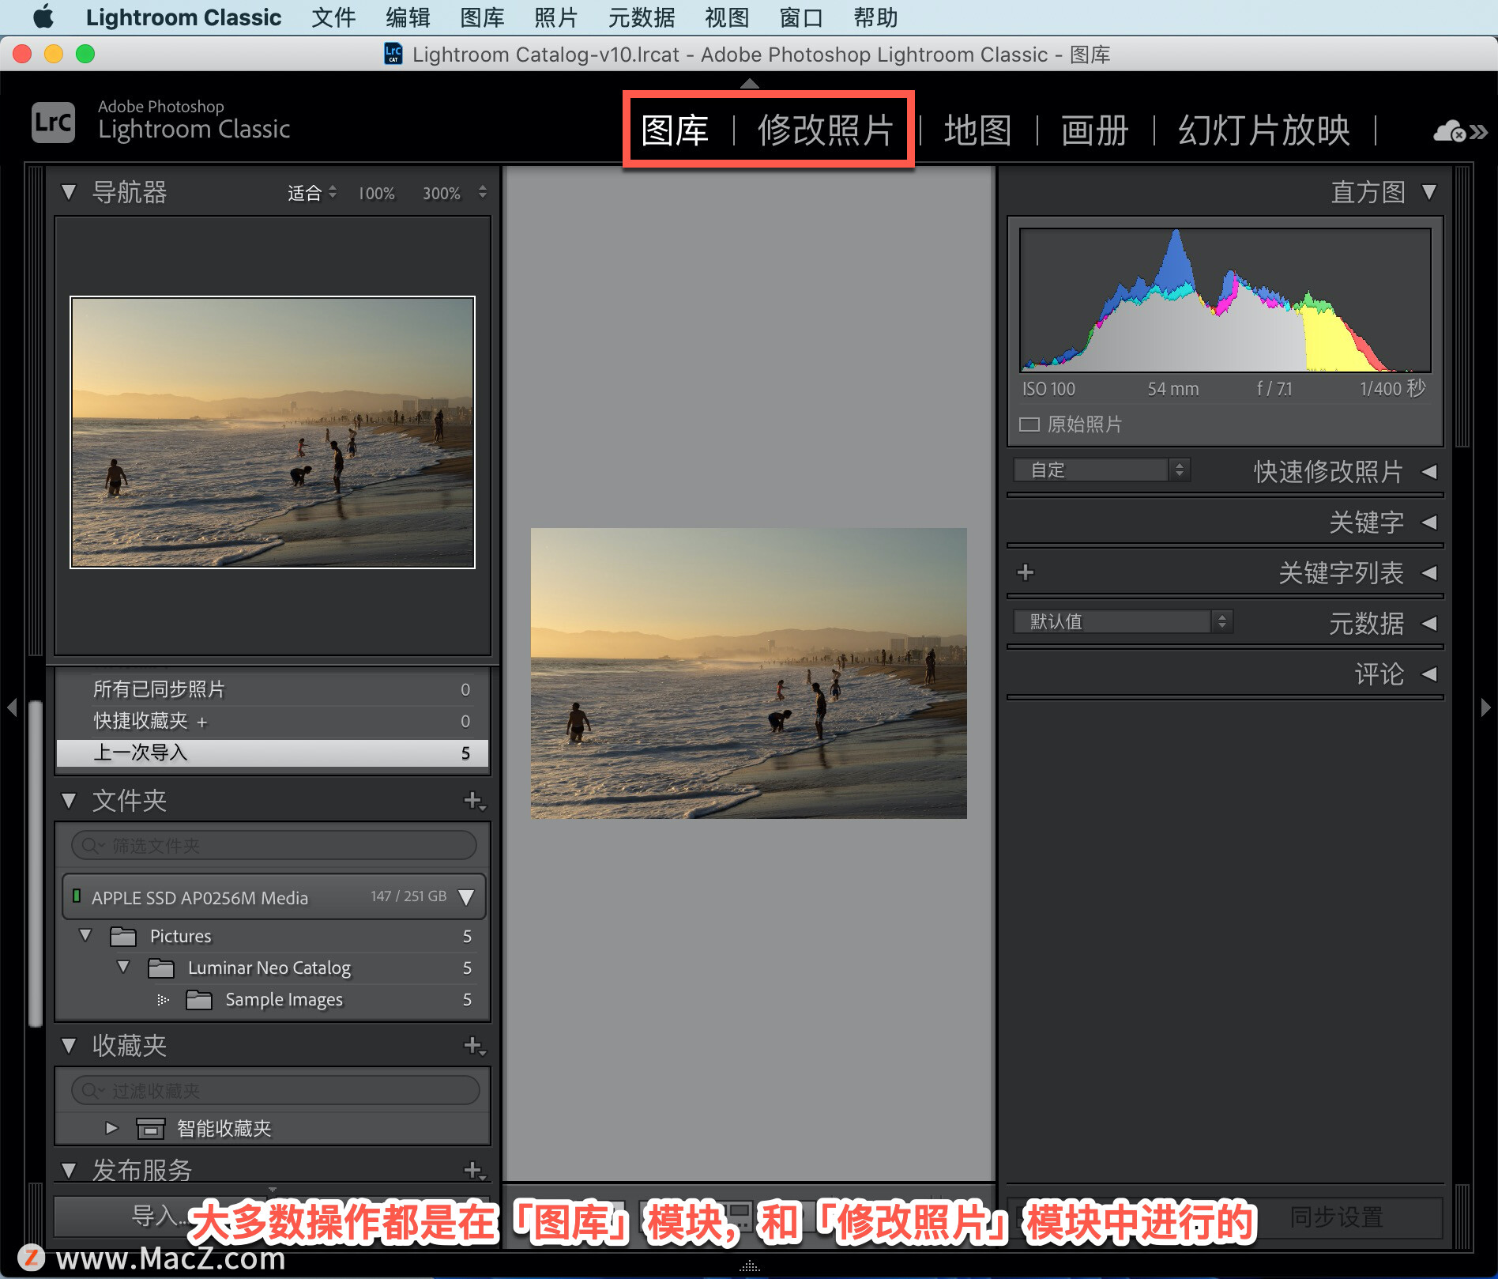
Task: Expand the 智能收藏夹 set
Action: click(111, 1128)
